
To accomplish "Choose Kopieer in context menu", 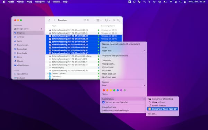I will (123, 82).
